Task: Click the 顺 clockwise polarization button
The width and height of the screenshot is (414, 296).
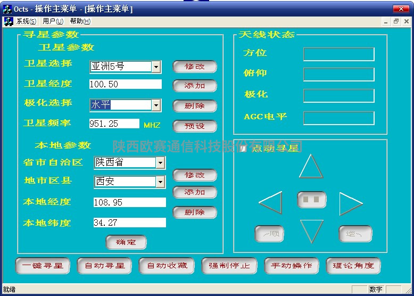Action: (x=269, y=234)
